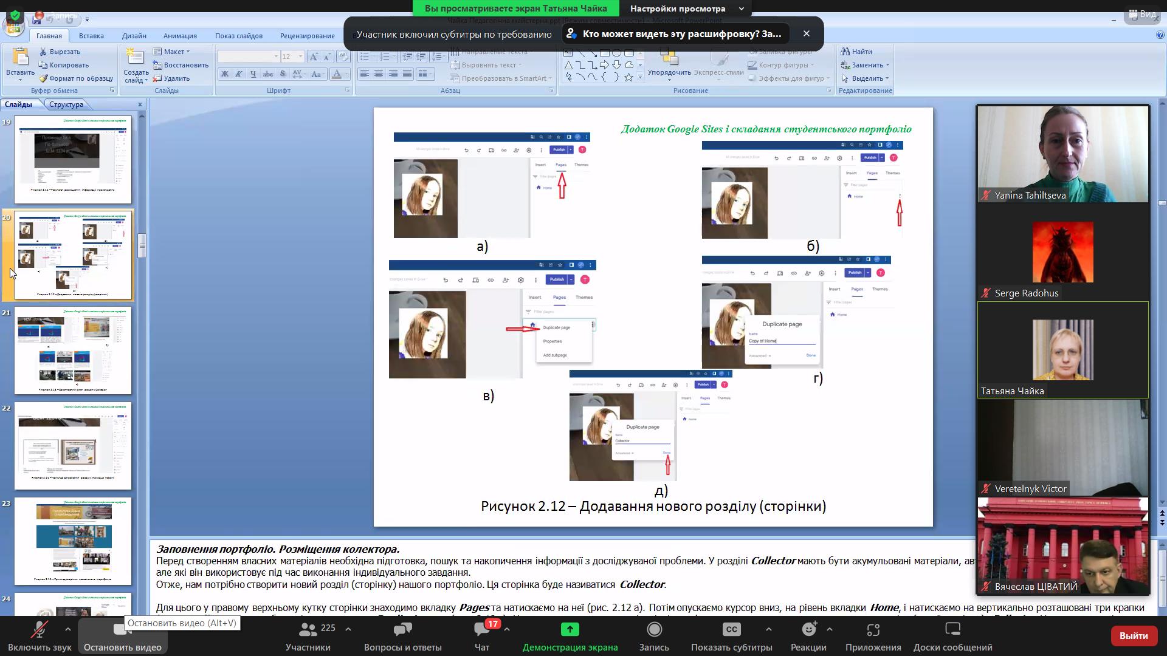Click the red Выйти leave button
The image size is (1167, 656).
1134,635
